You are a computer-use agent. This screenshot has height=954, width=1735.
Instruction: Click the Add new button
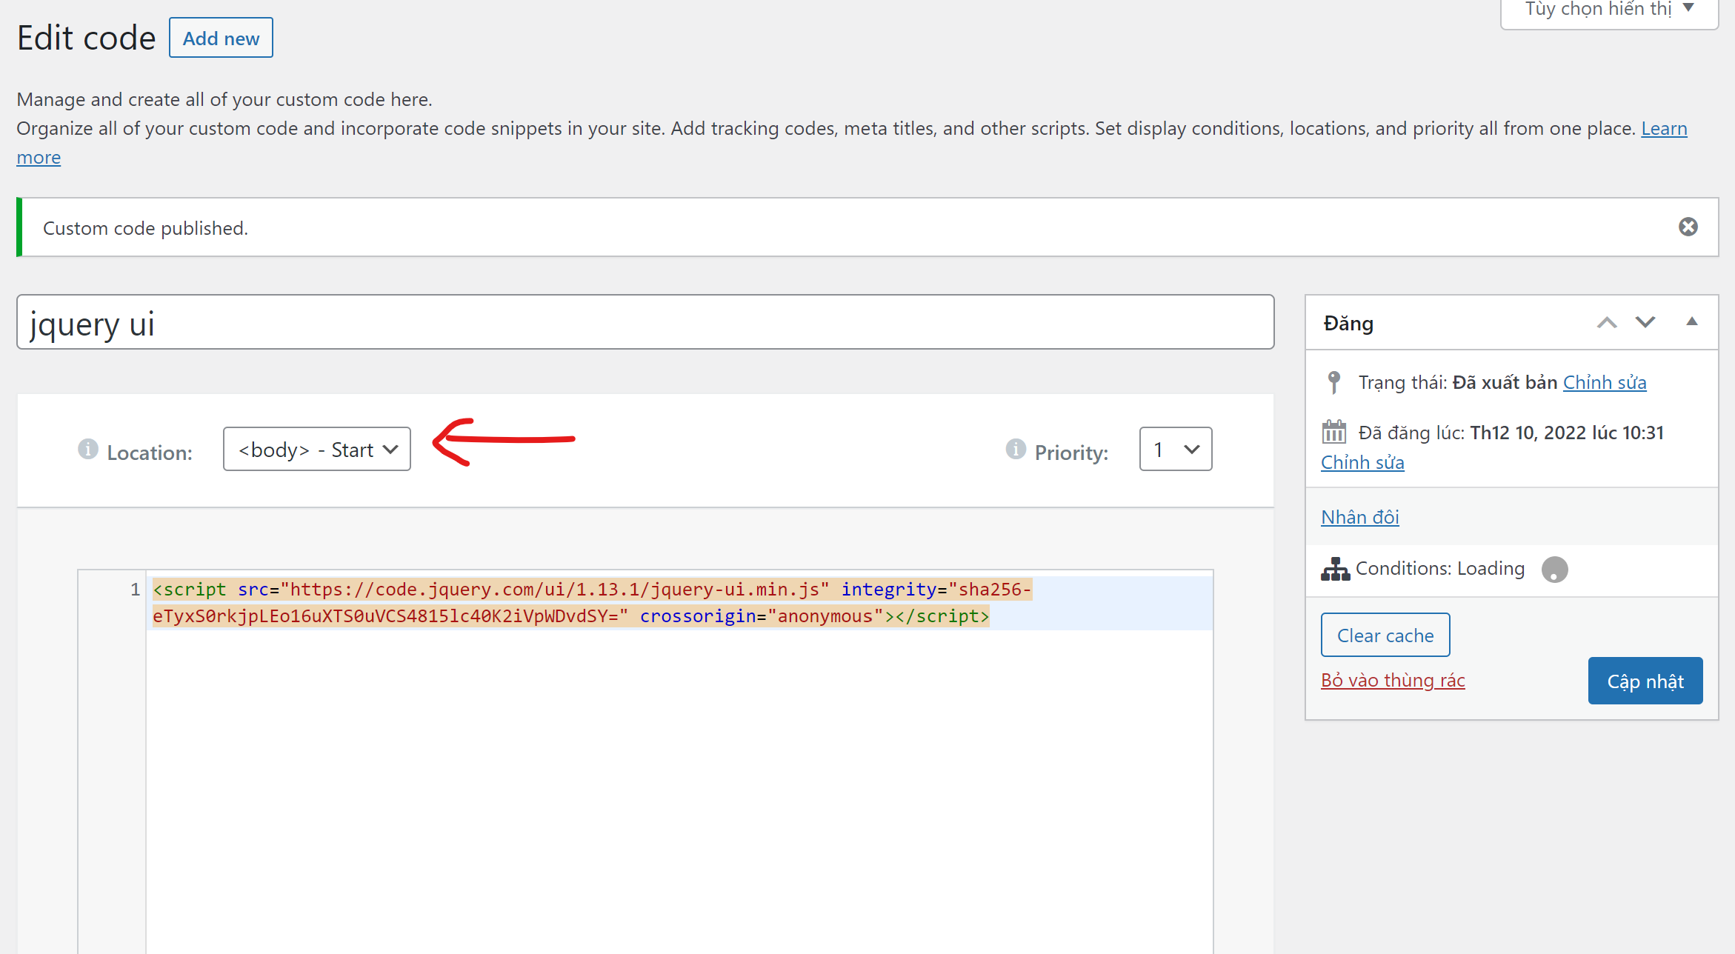pyautogui.click(x=221, y=38)
